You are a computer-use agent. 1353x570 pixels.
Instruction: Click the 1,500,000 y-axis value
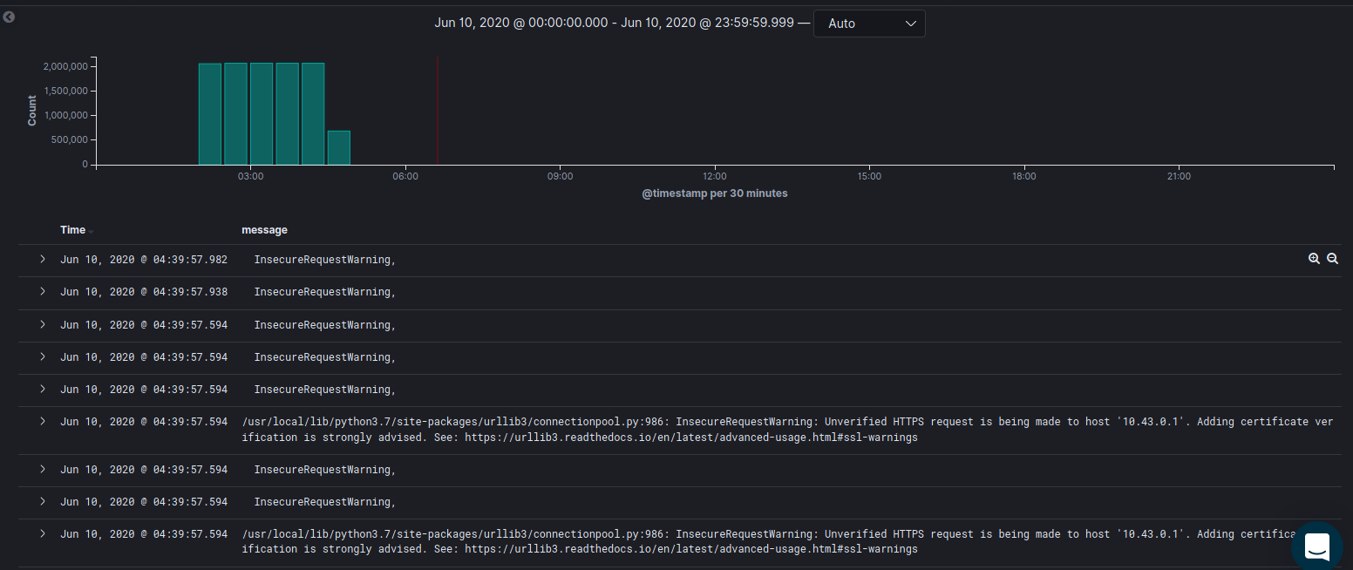click(65, 91)
